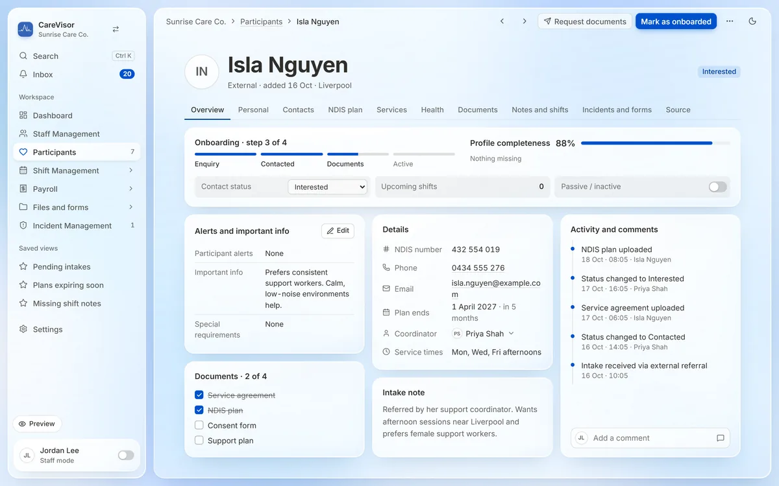Open the more options ellipsis menu

730,21
